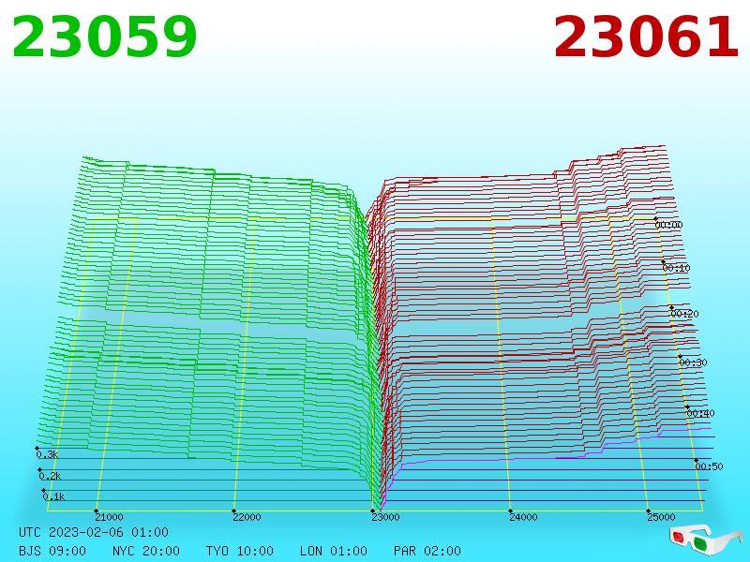Screen dimensions: 750x562
Task: Click the red ask price 23061
Action: click(646, 37)
